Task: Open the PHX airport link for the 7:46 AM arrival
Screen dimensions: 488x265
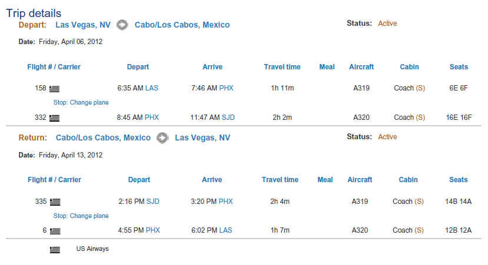Action: pyautogui.click(x=226, y=88)
